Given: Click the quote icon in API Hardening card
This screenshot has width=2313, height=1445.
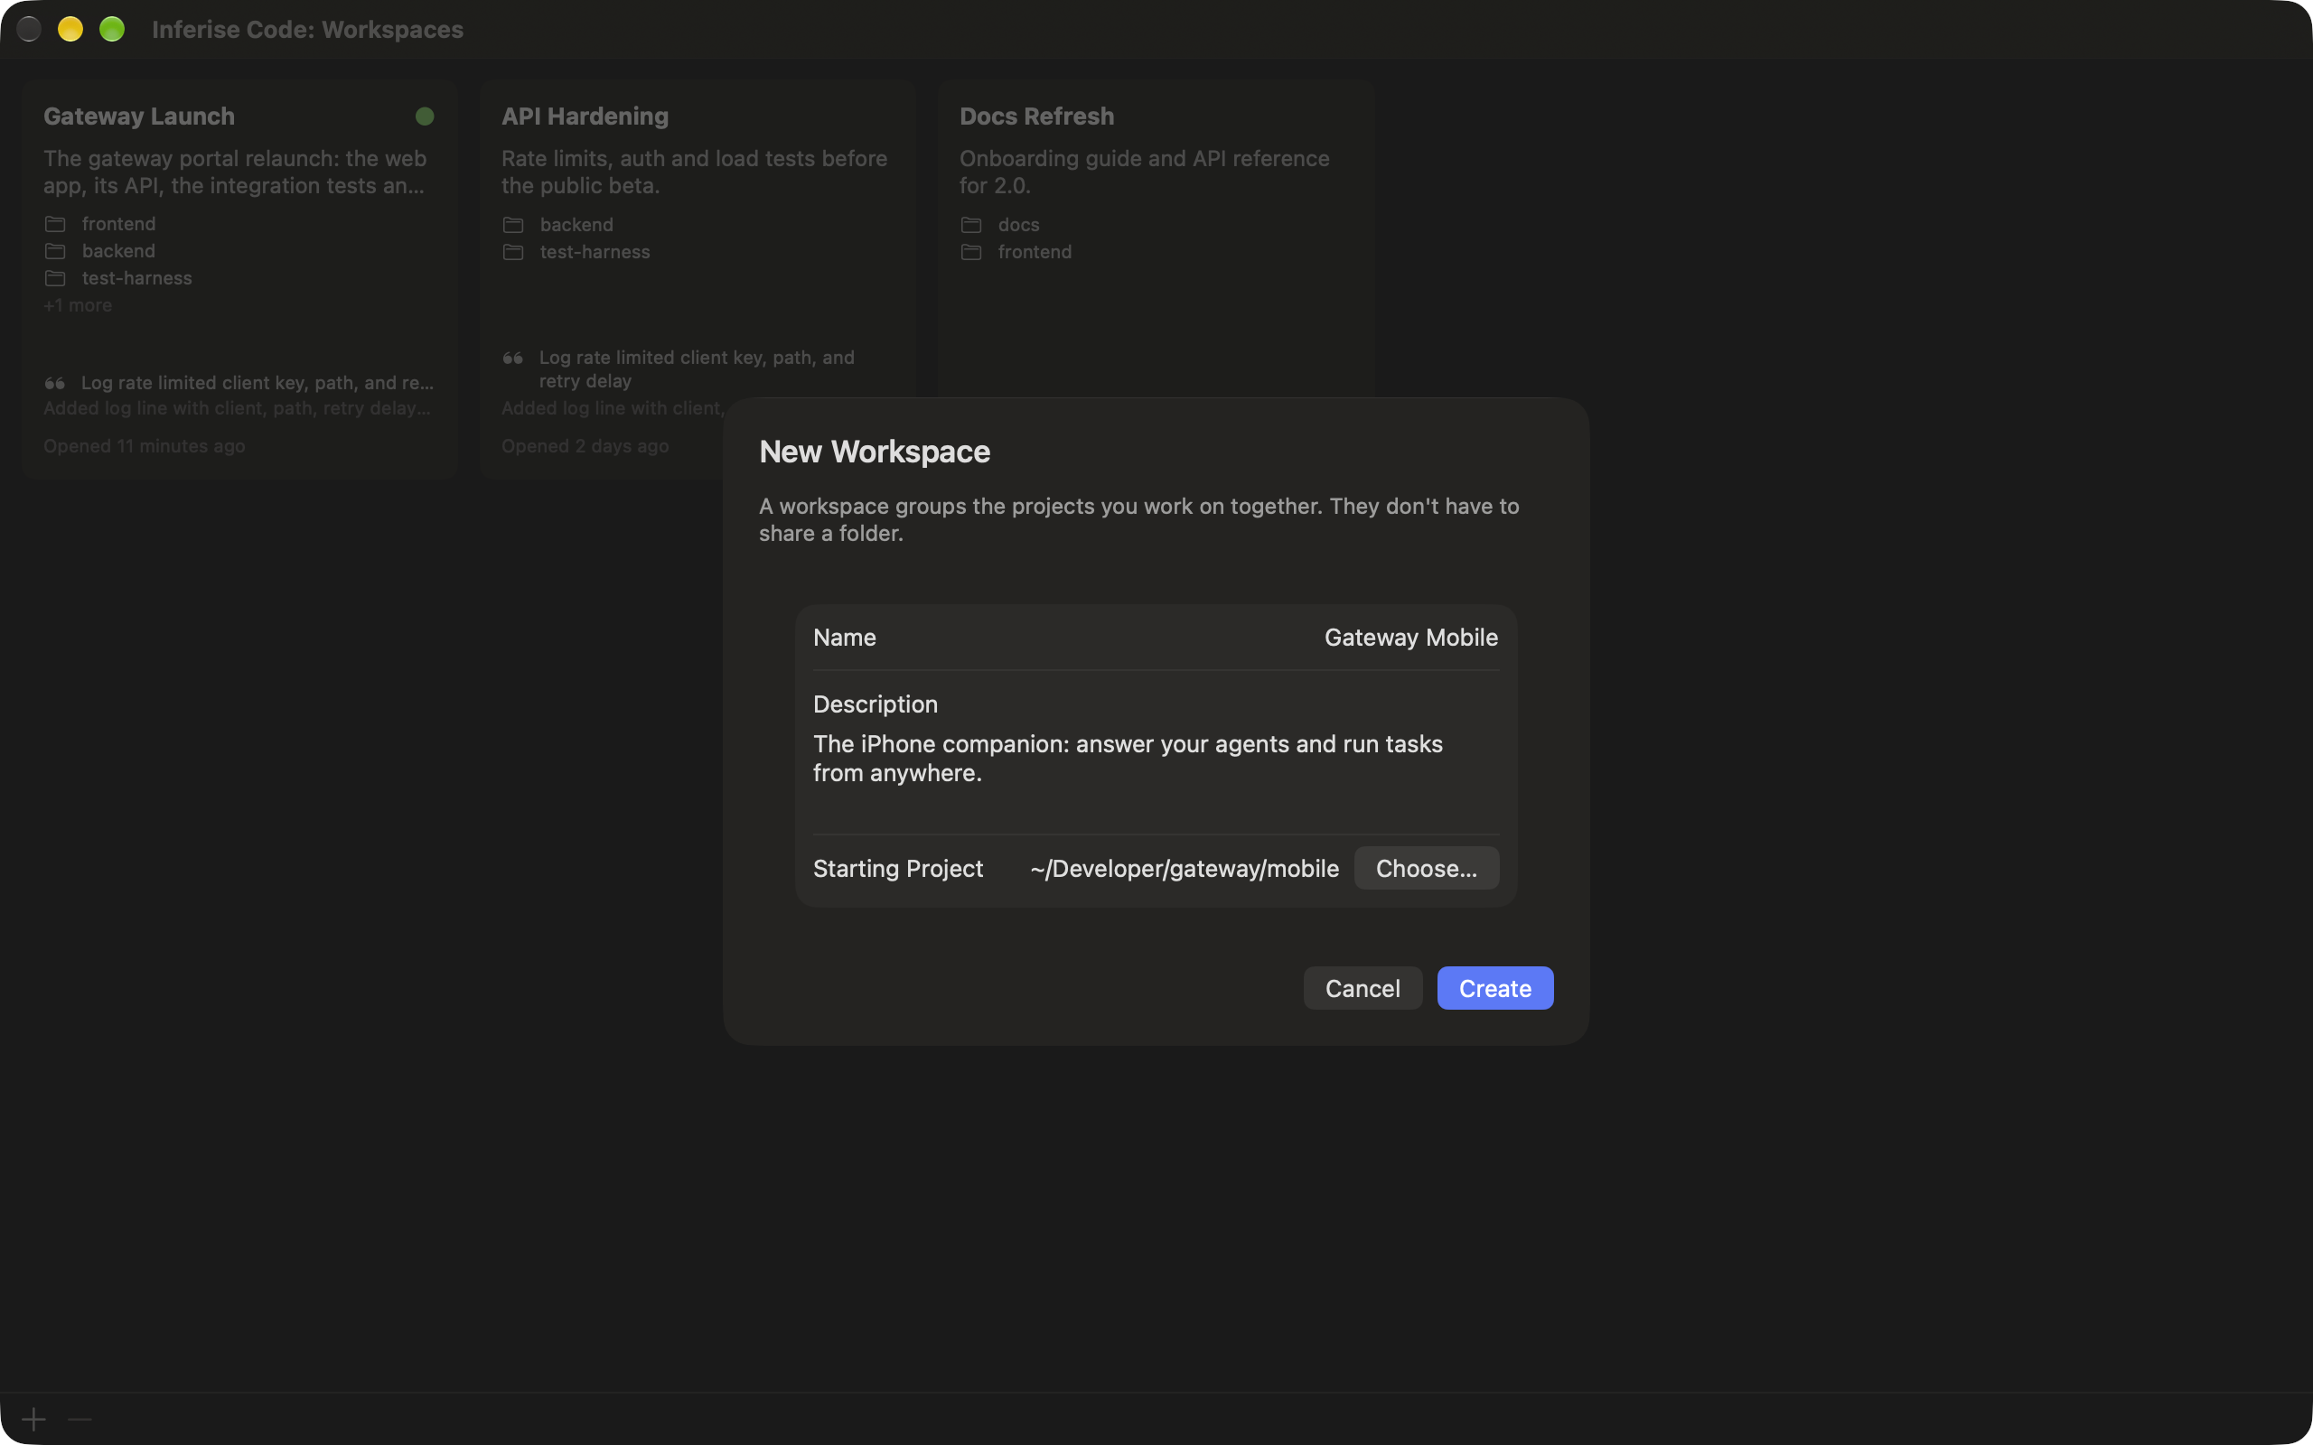Looking at the screenshot, I should pos(512,359).
